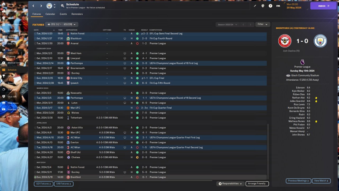
Task: Sort by the RESULT column header
Action: click(x=145, y=30)
